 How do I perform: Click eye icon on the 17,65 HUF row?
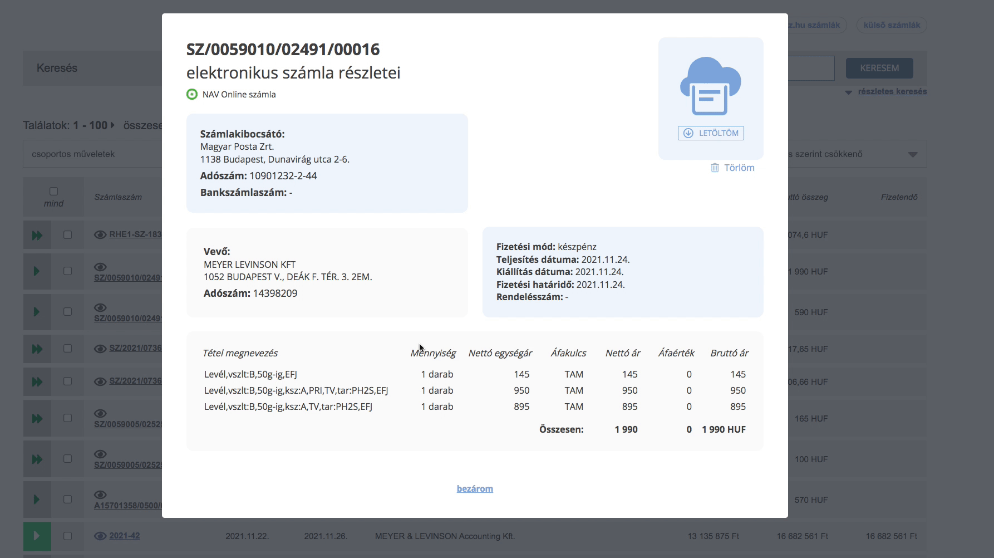100,349
